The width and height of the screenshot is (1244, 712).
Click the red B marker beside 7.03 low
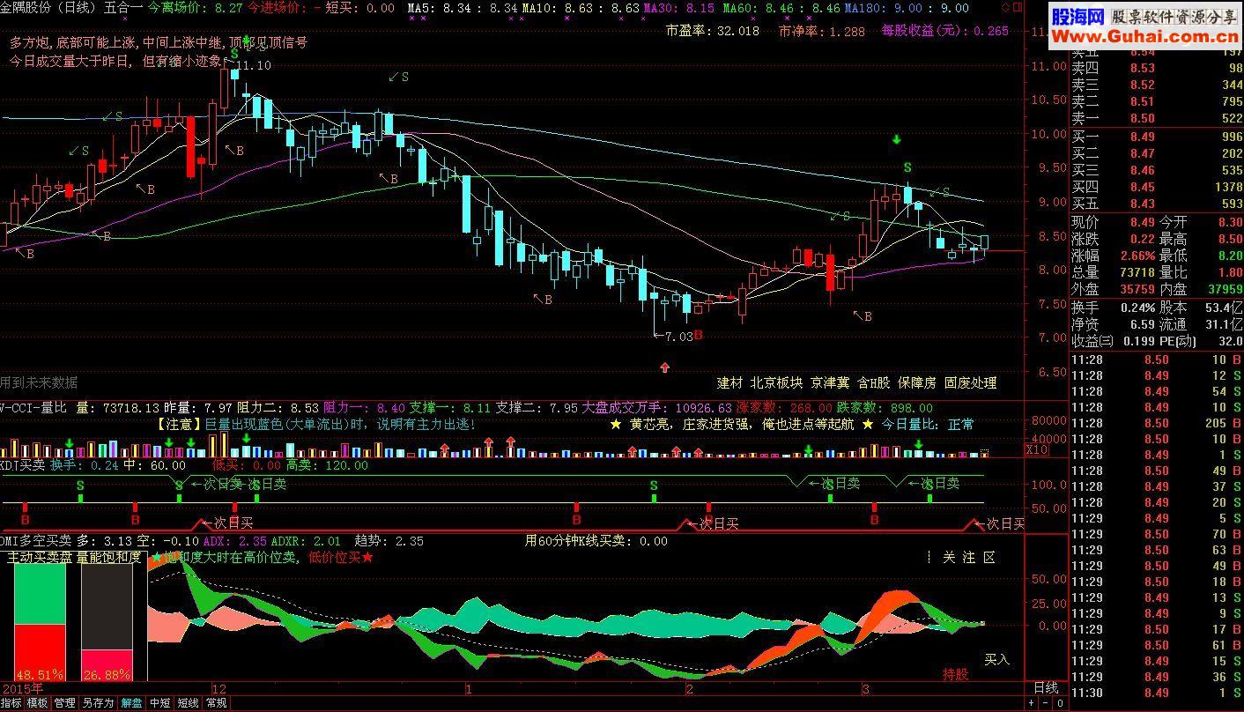point(699,336)
